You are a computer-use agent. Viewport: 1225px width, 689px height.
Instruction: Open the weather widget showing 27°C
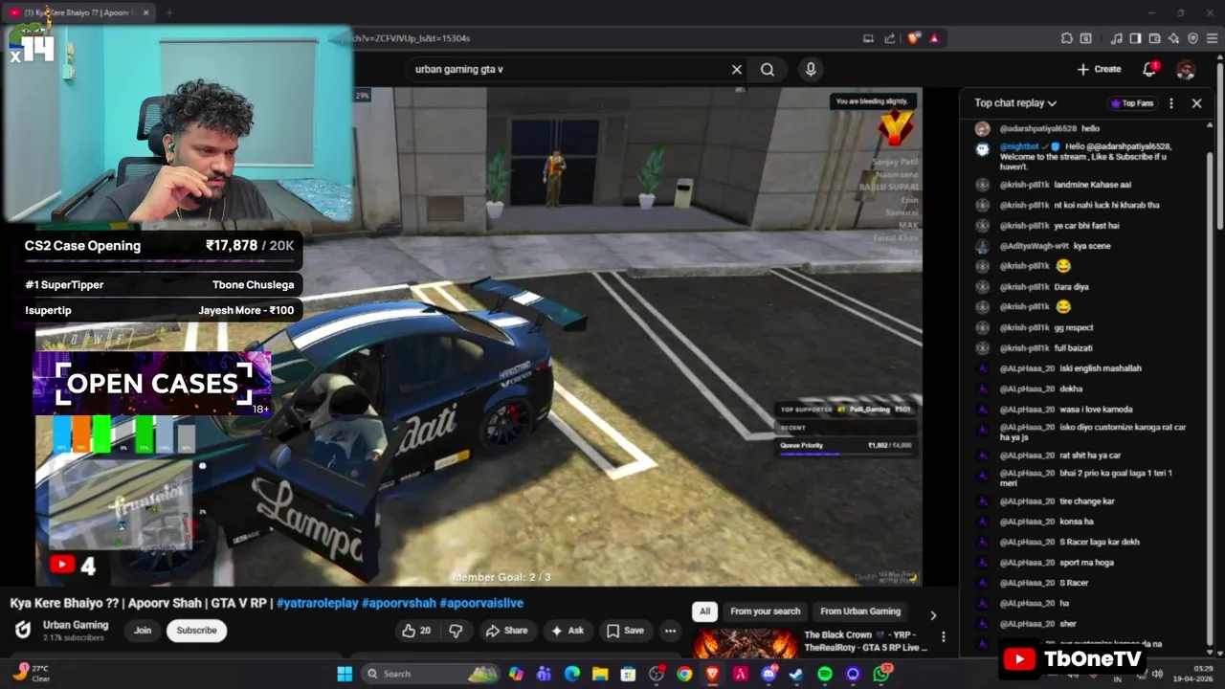(32, 673)
